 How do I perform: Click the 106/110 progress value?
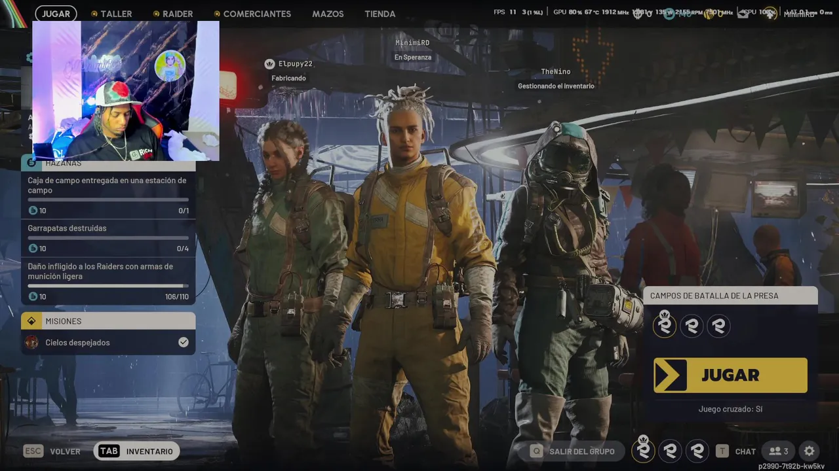[x=177, y=297]
